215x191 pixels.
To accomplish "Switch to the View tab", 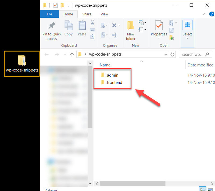I will pyautogui.click(x=104, y=14).
